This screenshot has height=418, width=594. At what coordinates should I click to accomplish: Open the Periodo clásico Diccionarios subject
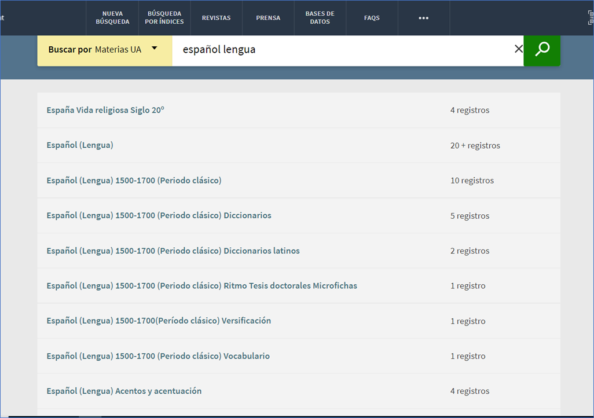pyautogui.click(x=159, y=215)
